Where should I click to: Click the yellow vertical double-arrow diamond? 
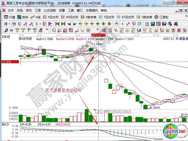[109, 24]
